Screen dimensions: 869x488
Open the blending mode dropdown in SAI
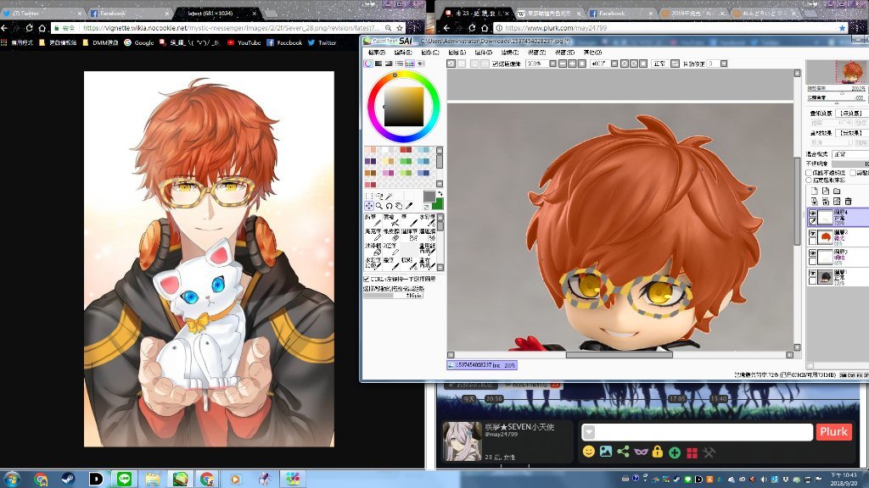851,154
